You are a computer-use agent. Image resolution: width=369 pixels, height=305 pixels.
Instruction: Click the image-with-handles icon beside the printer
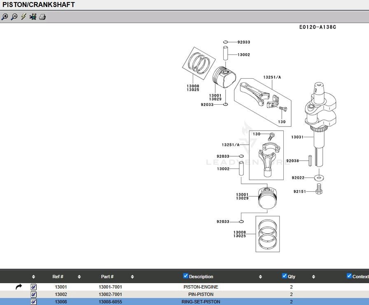coord(33,17)
